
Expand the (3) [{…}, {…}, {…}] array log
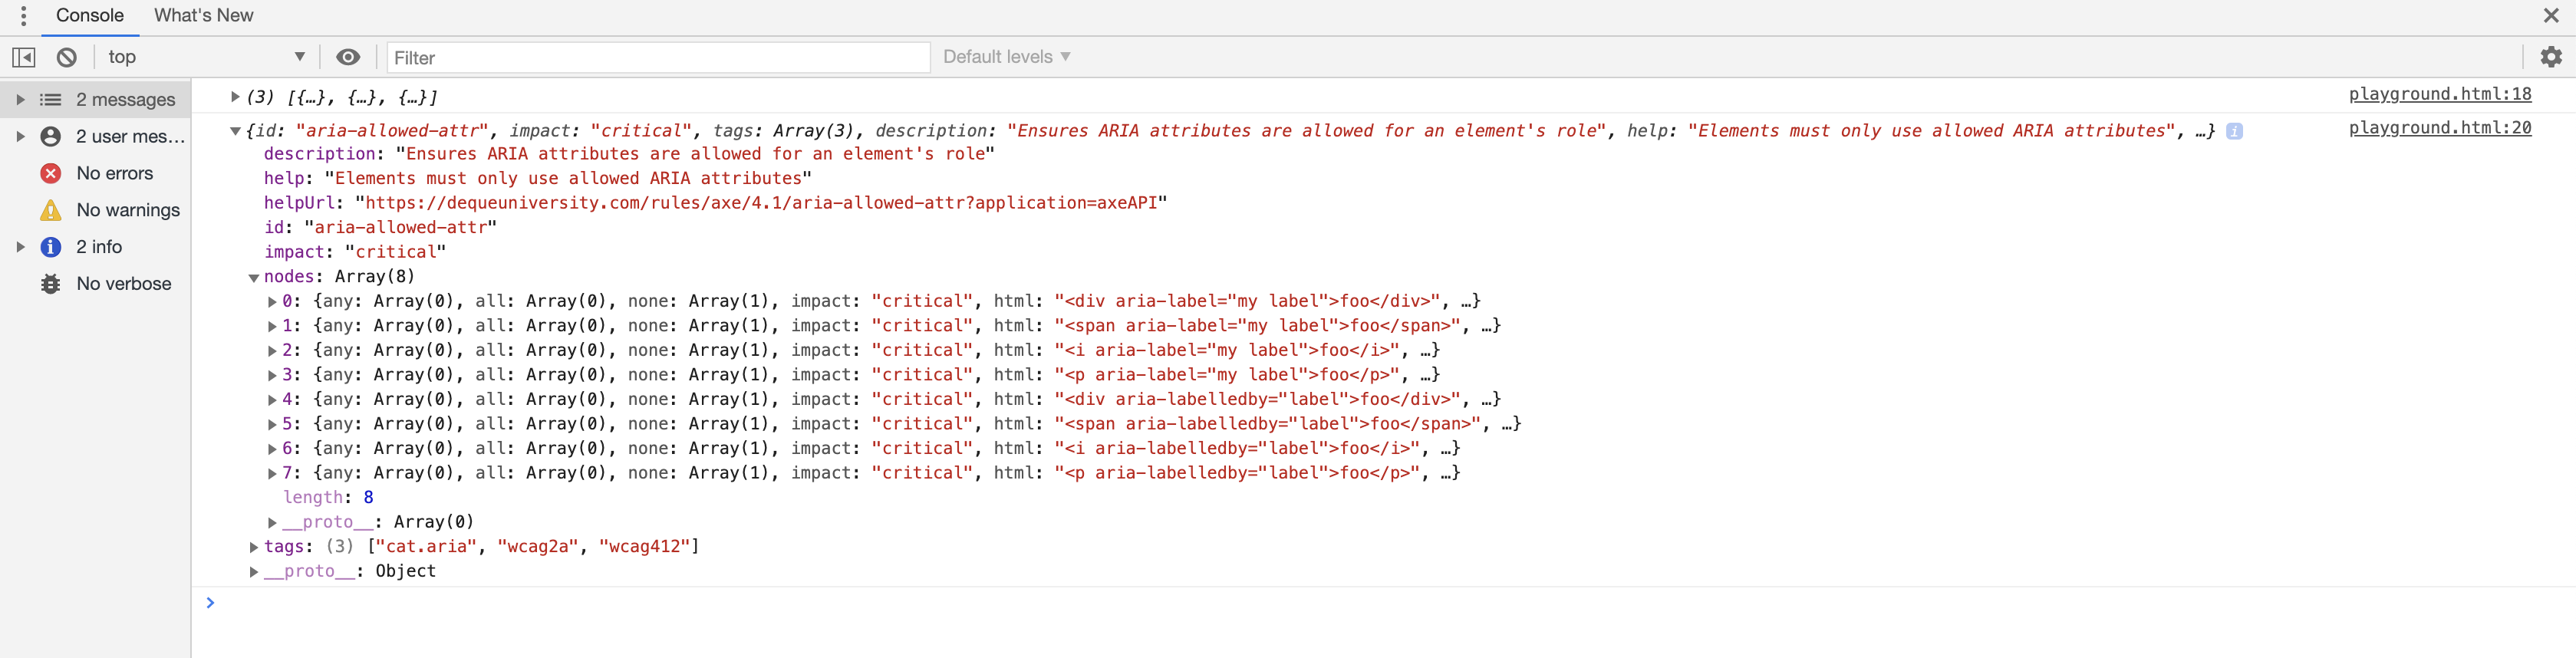click(x=235, y=97)
